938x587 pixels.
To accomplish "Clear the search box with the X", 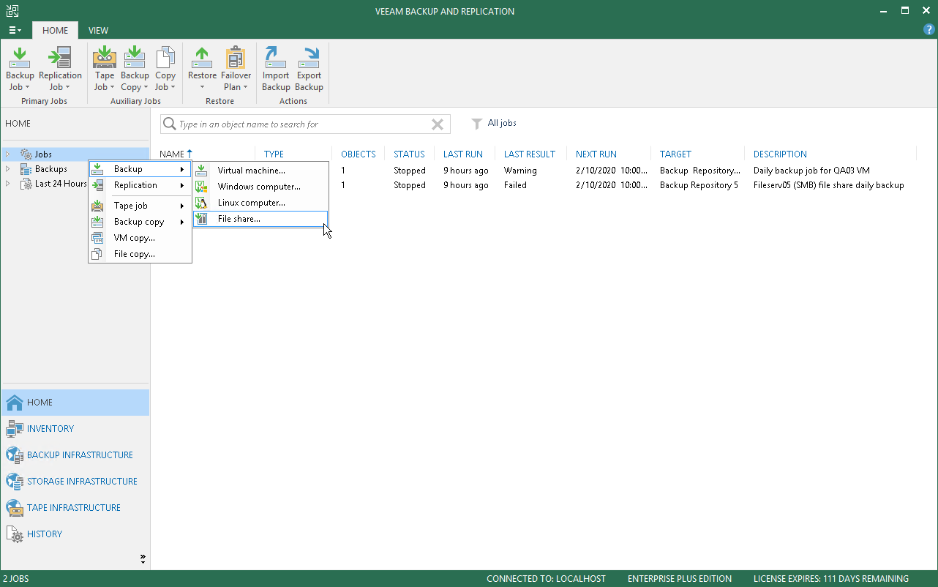I will click(438, 124).
